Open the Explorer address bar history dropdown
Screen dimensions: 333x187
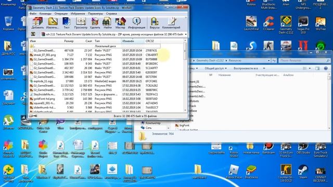pyautogui.click(x=268, y=61)
